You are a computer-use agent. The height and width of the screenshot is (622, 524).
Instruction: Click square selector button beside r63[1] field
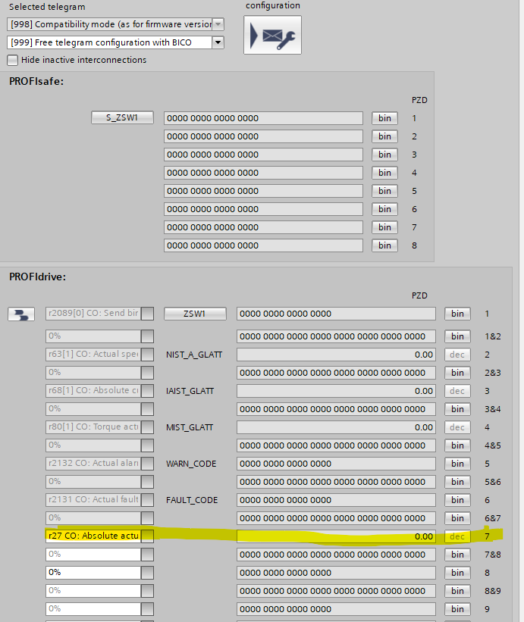click(148, 355)
